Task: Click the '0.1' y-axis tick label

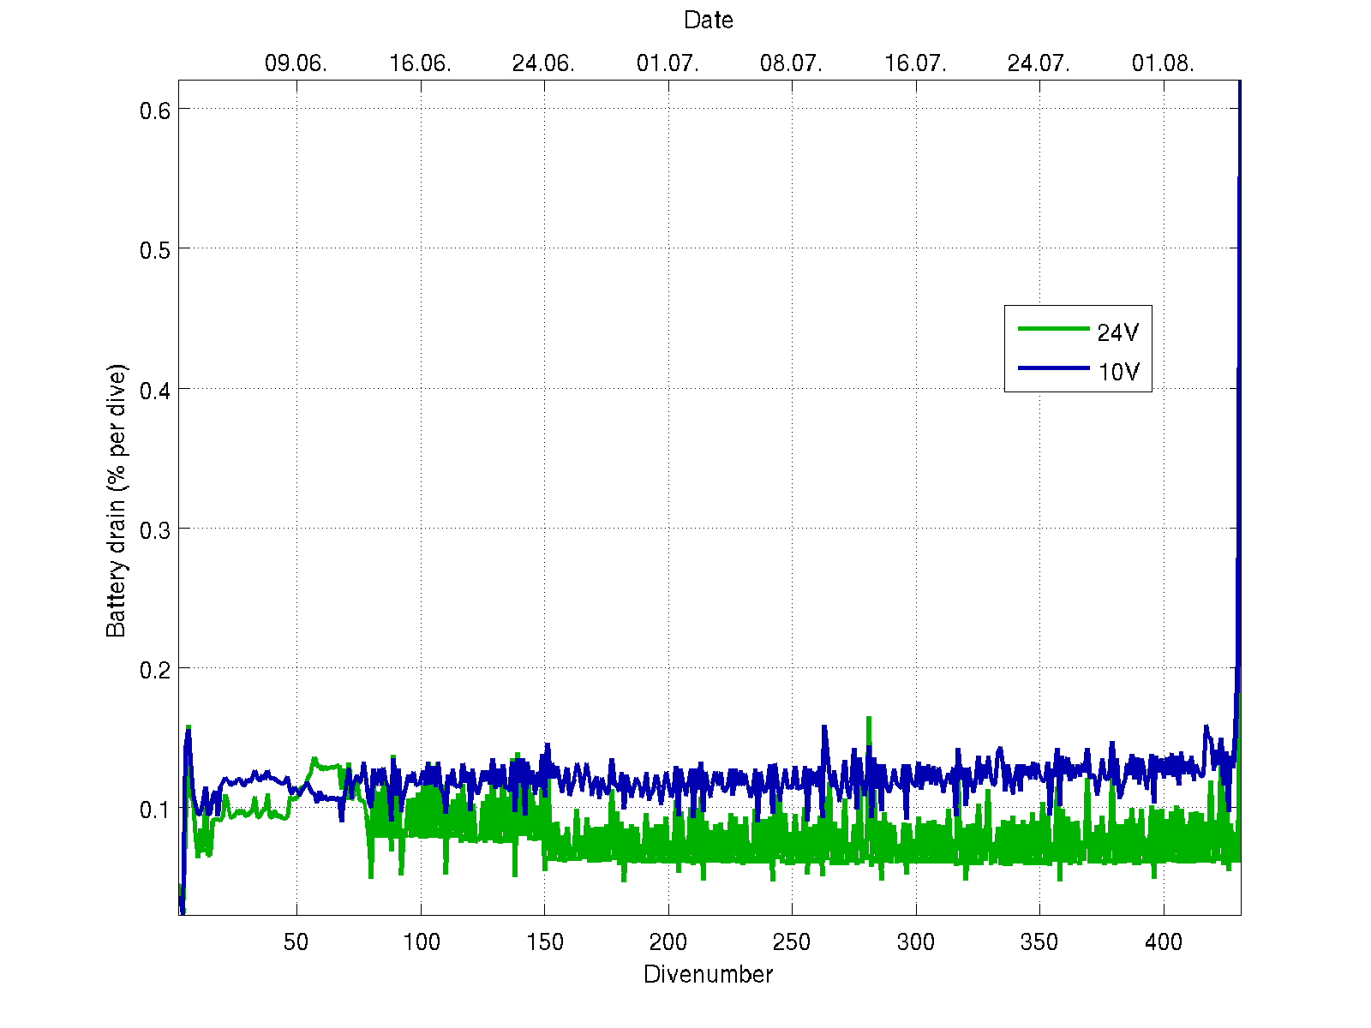Action: pyautogui.click(x=155, y=810)
